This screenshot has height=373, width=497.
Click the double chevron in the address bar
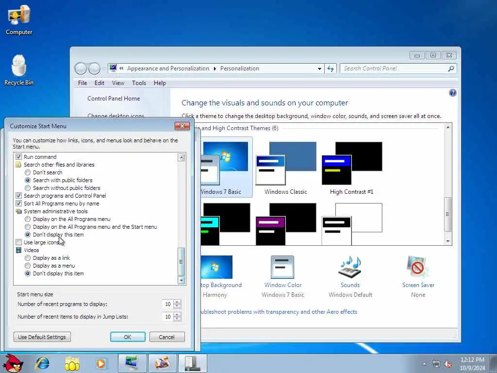pyautogui.click(x=121, y=68)
